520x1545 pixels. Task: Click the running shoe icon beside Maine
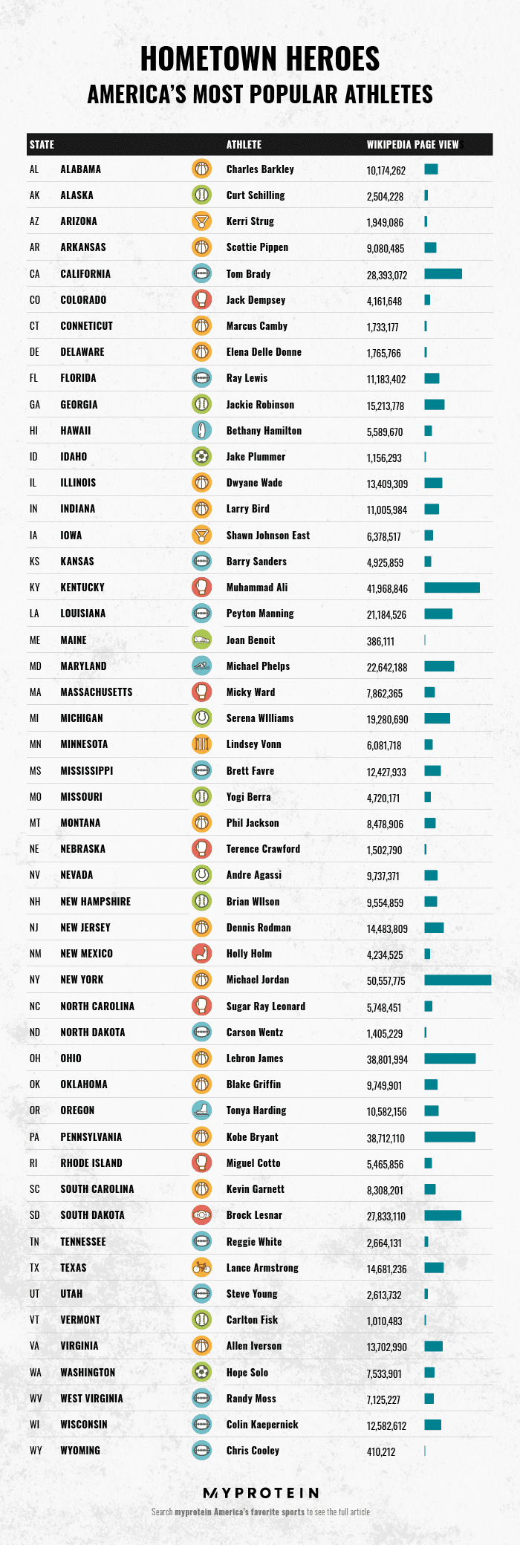tap(201, 640)
